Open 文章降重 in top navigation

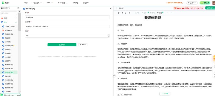pos(75,3)
